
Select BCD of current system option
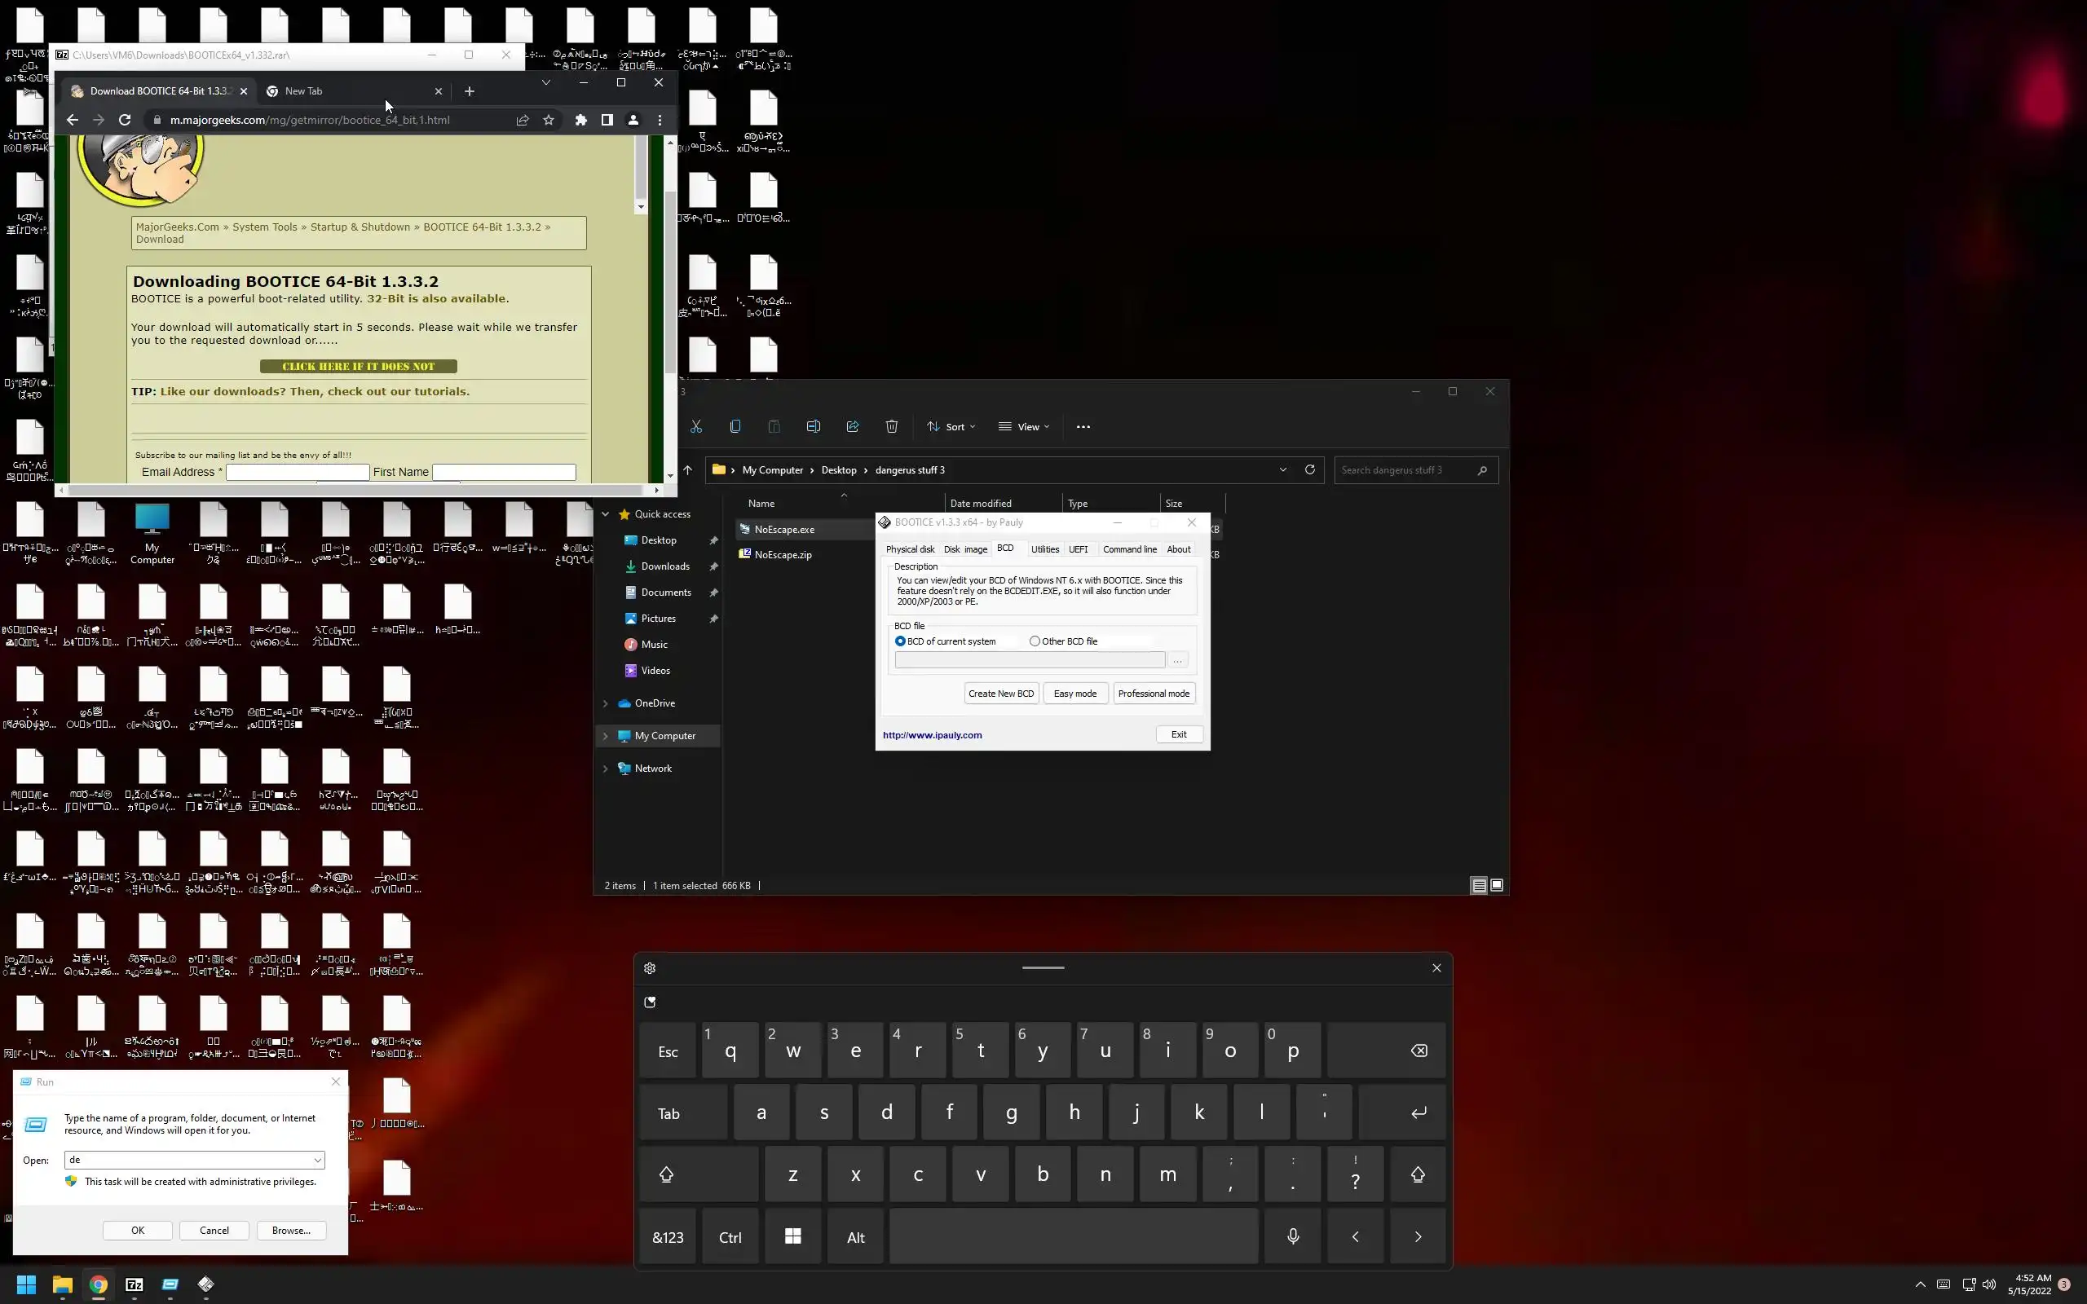click(x=900, y=641)
